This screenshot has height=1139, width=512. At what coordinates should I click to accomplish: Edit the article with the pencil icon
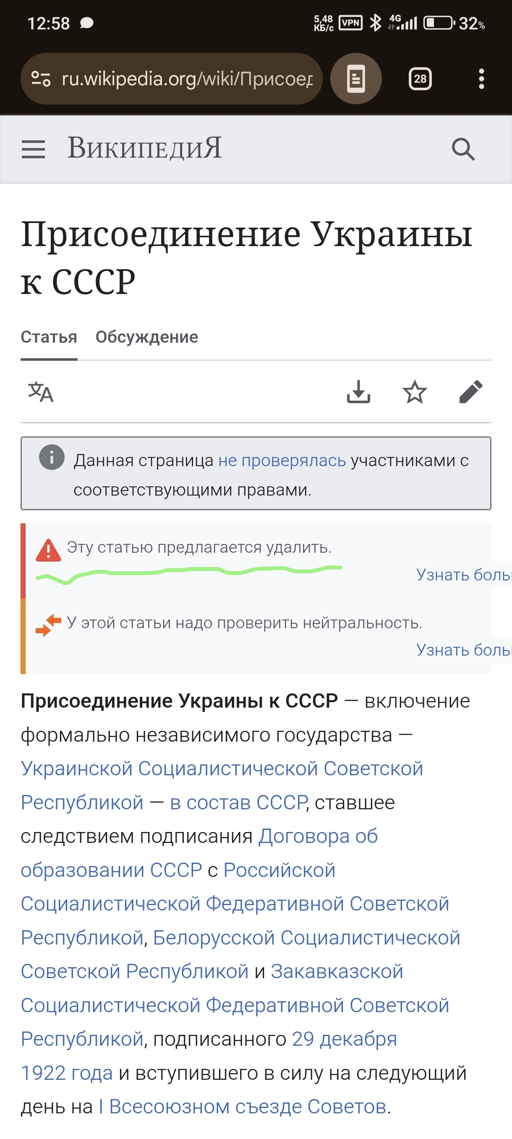click(471, 392)
